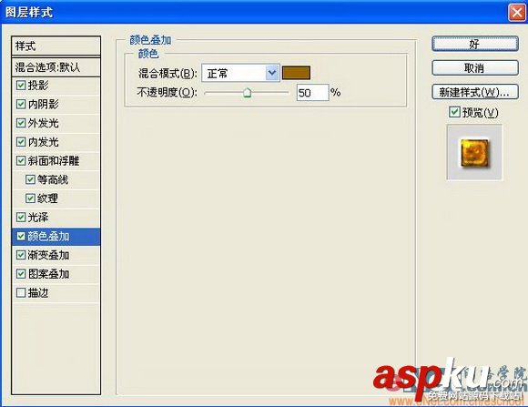Click the 好 button
Screen dimensions: 528x407
[475, 44]
